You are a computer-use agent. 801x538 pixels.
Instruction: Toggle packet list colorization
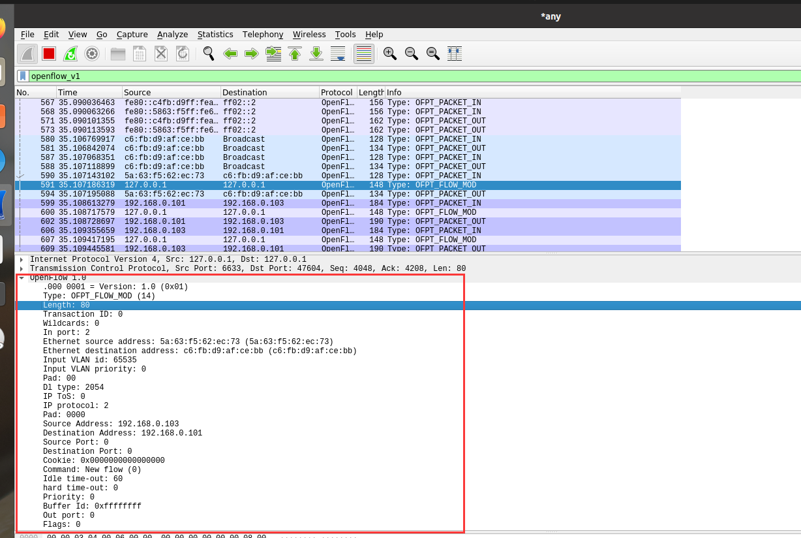point(364,54)
